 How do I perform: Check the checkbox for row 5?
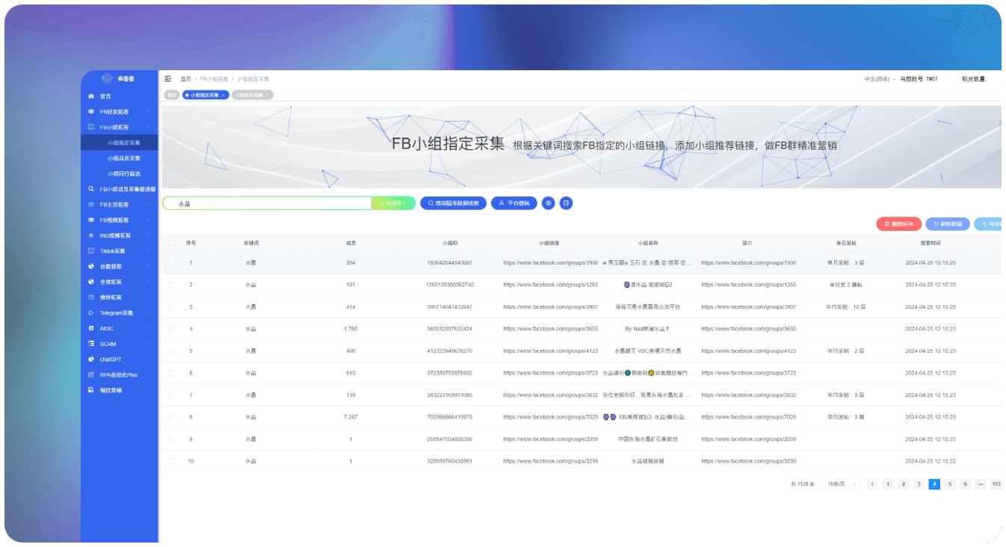pyautogui.click(x=171, y=350)
